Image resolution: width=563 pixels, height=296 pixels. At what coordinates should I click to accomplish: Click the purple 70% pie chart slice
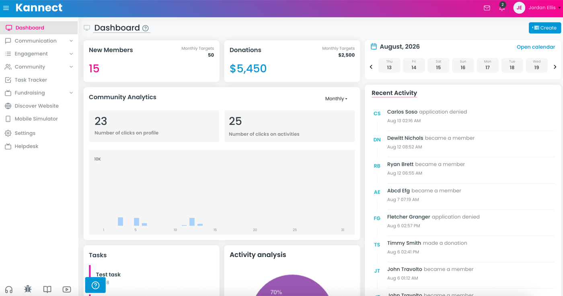pos(292,286)
